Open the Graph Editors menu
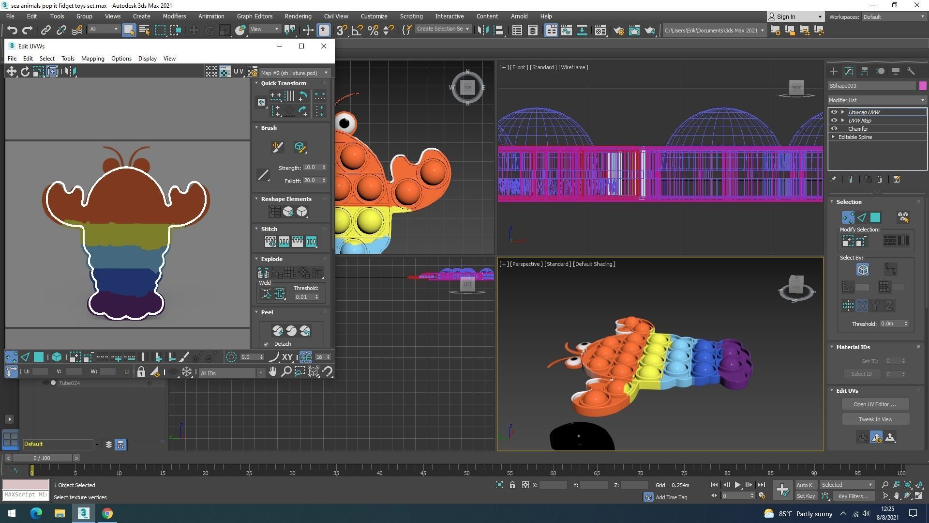This screenshot has height=523, width=929. click(x=255, y=16)
